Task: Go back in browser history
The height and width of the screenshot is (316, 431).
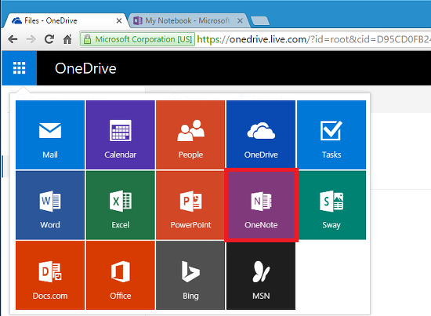Action: 13,39
